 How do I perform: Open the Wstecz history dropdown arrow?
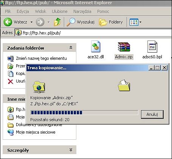click(x=31, y=22)
